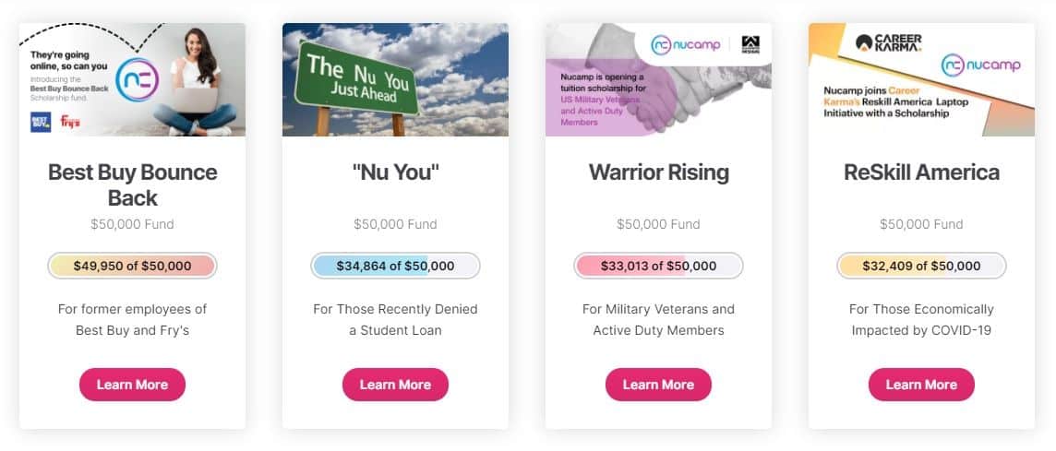Click the Career Karma logo

pos(888,43)
